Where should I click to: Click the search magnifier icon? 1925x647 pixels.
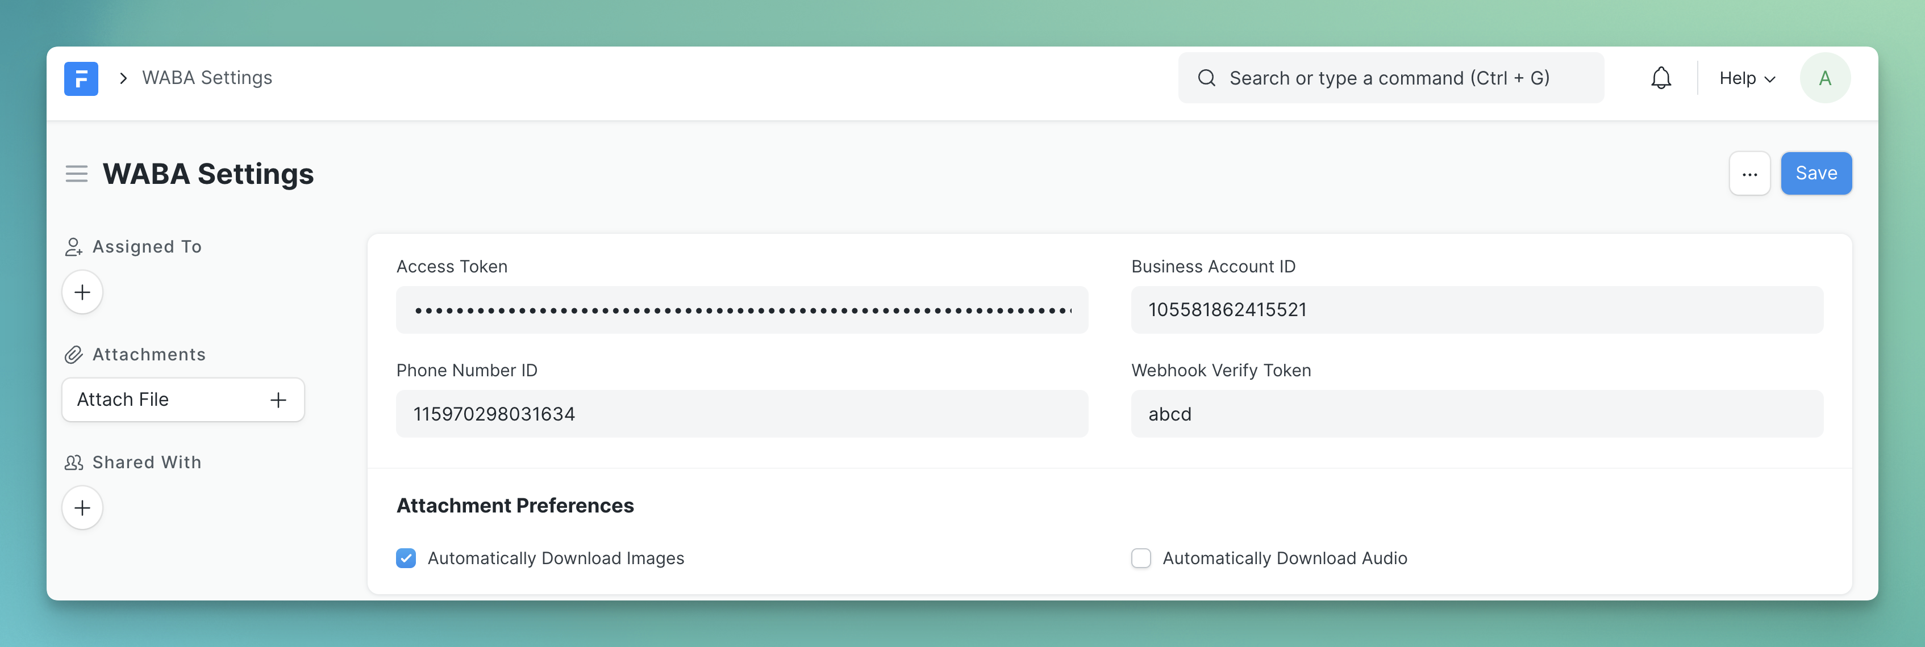[1206, 78]
